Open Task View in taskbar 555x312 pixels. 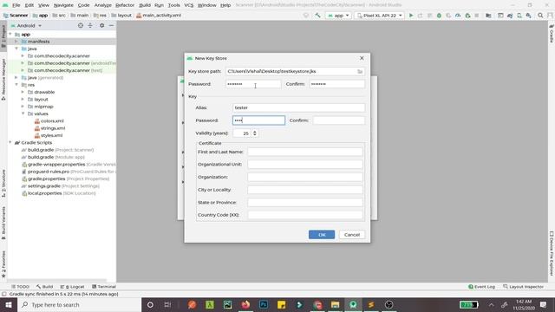pyautogui.click(x=167, y=304)
